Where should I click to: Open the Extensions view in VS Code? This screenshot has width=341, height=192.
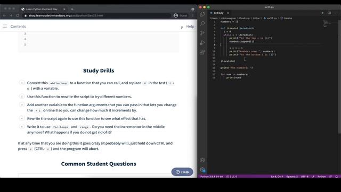click(202, 52)
